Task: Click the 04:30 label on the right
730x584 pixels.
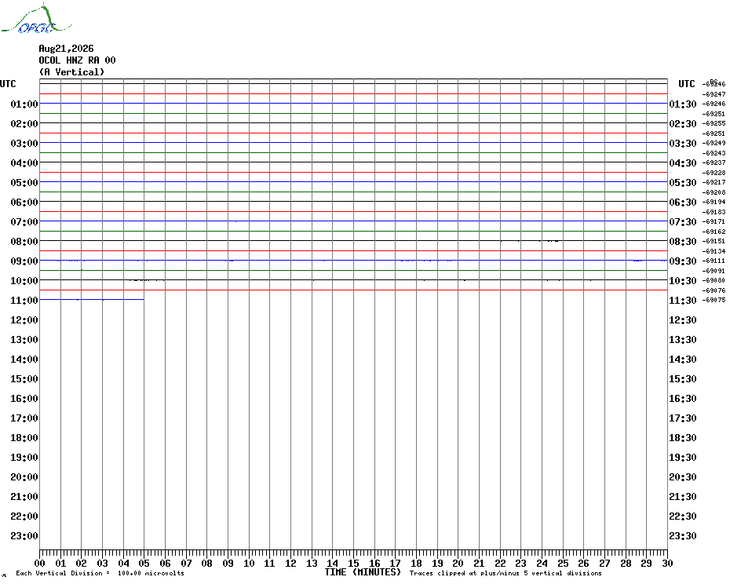Action: pyautogui.click(x=683, y=163)
